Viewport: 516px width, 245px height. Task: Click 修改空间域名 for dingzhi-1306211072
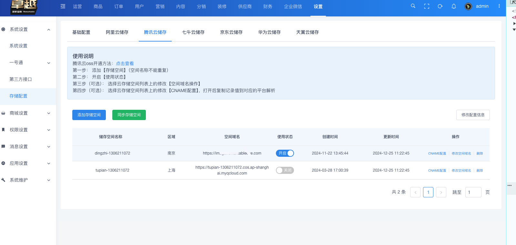point(461,154)
